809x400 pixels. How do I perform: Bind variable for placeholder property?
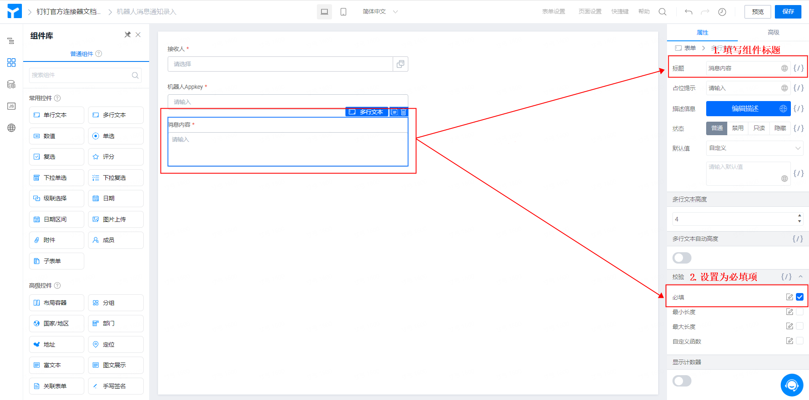coord(798,88)
